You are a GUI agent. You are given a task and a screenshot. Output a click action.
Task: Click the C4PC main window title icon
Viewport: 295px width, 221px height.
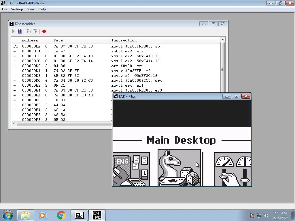[x=3, y=3]
